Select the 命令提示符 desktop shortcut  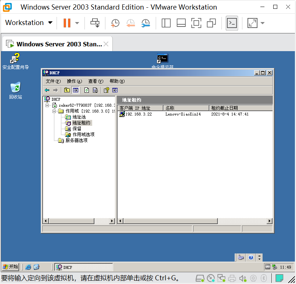click(x=163, y=61)
